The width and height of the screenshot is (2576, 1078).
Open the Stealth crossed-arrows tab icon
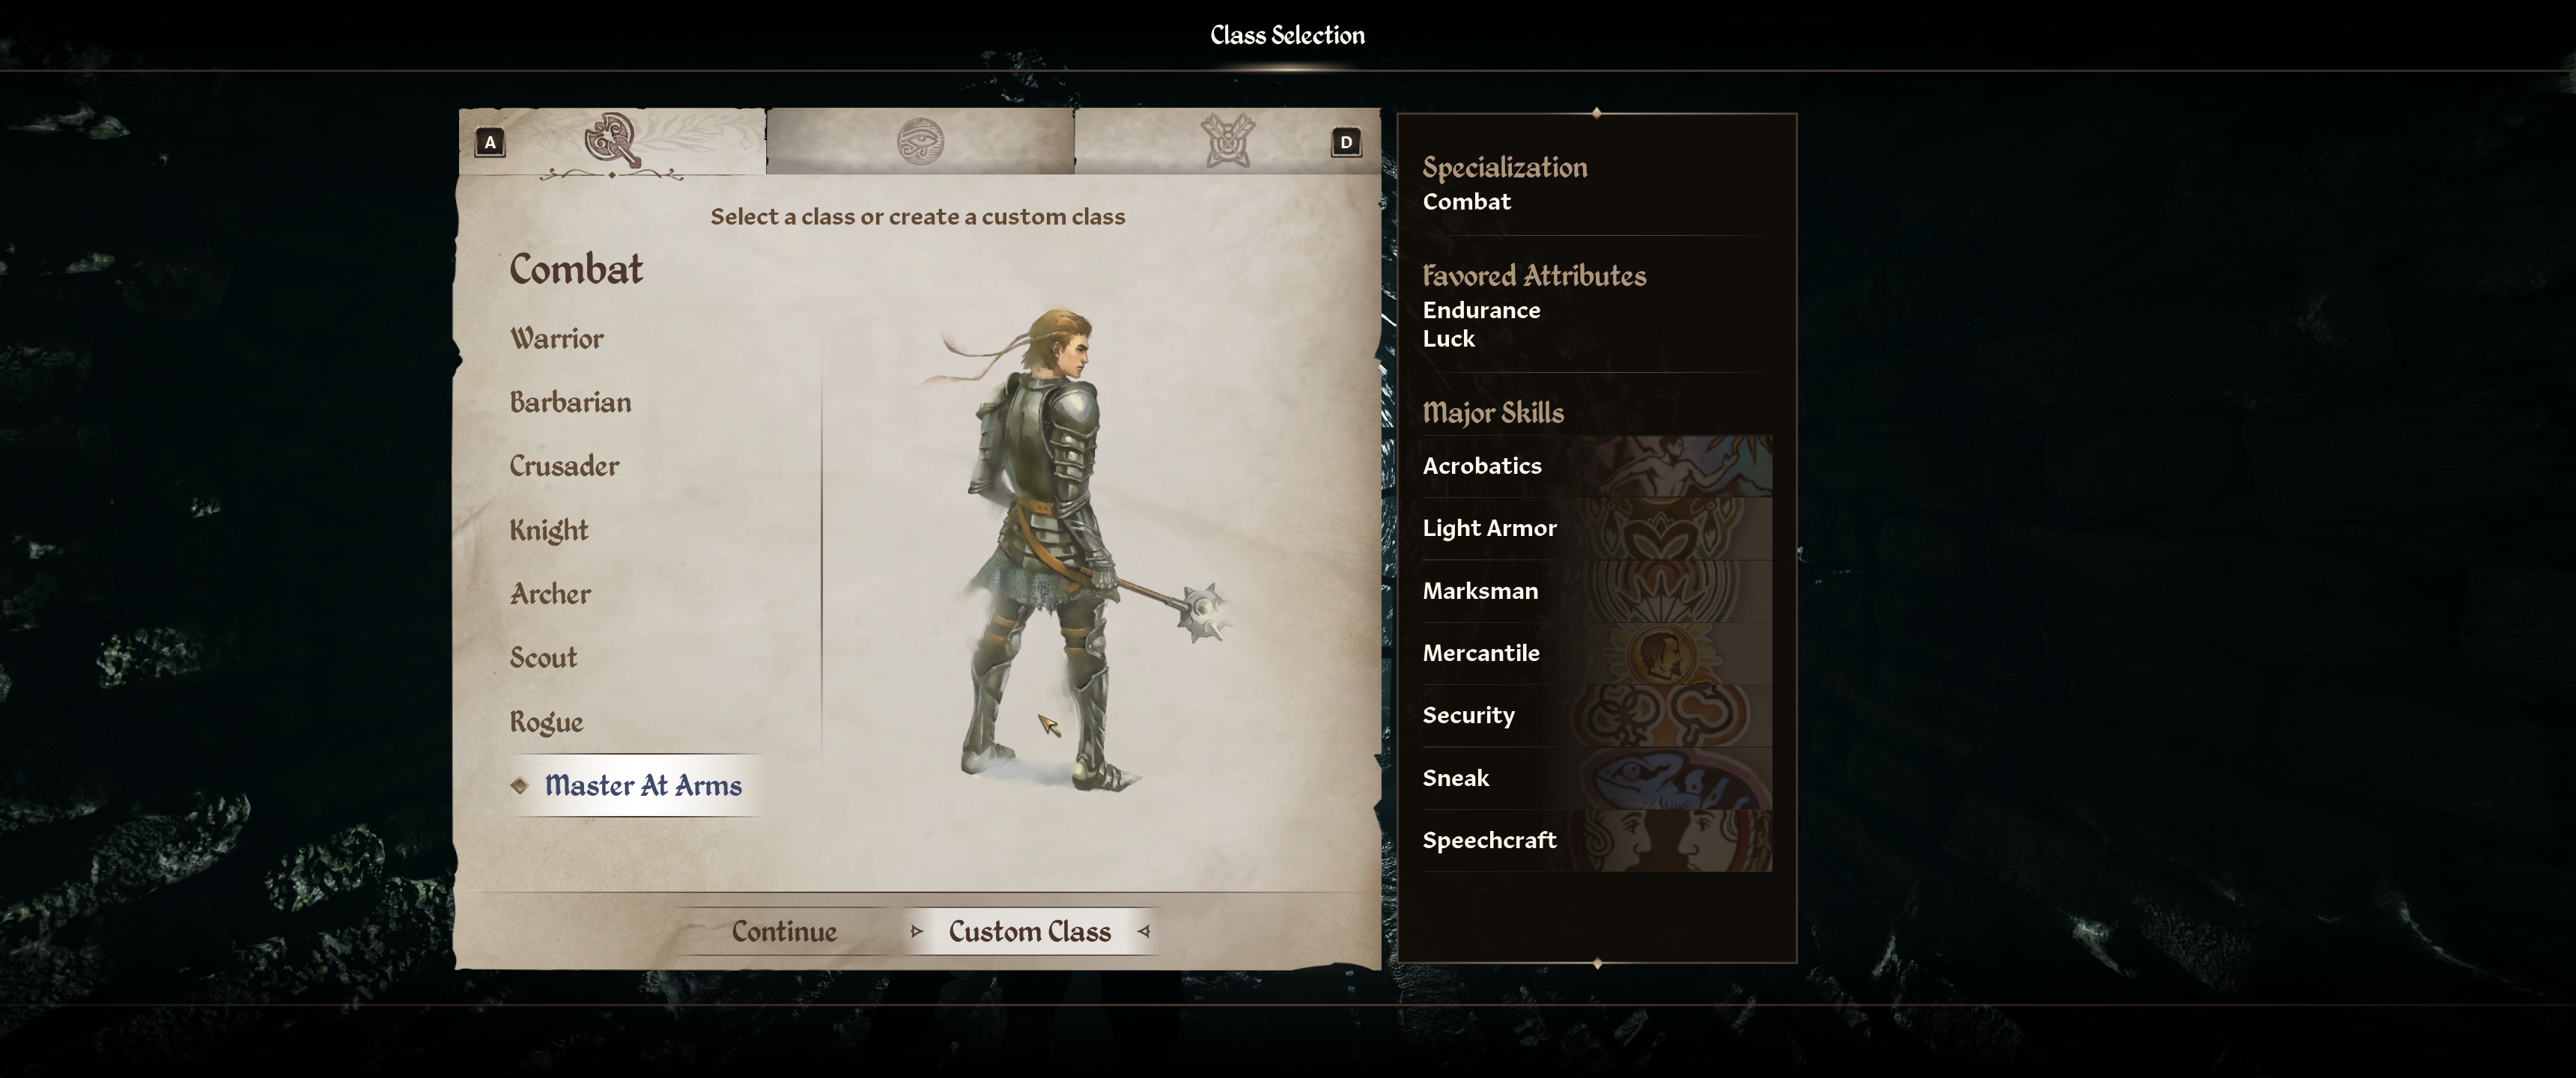[x=1227, y=140]
